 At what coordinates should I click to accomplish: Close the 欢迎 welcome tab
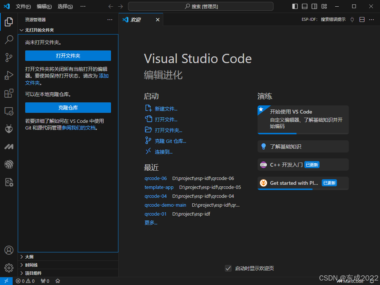[x=157, y=20]
